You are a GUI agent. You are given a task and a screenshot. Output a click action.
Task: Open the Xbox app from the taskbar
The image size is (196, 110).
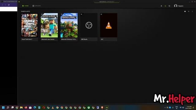pyautogui.click(x=89, y=108)
